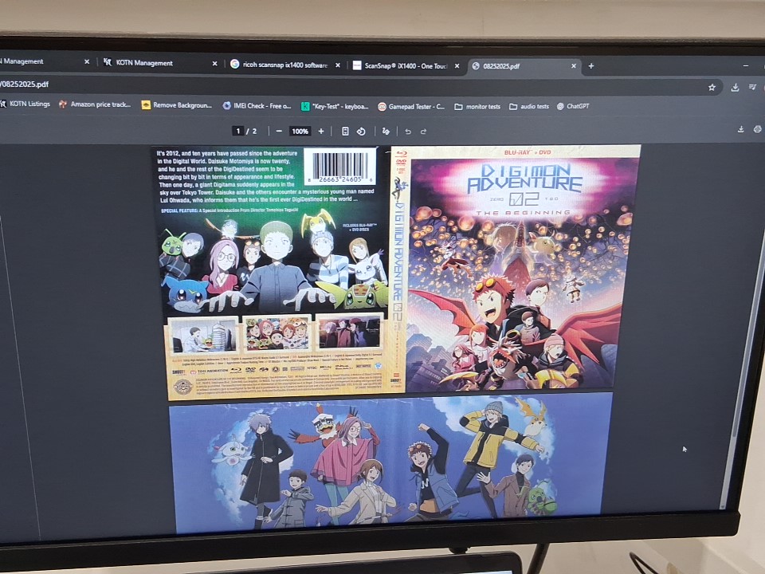Close the 08252025.pdf tab
This screenshot has width=765, height=574.
tap(574, 66)
